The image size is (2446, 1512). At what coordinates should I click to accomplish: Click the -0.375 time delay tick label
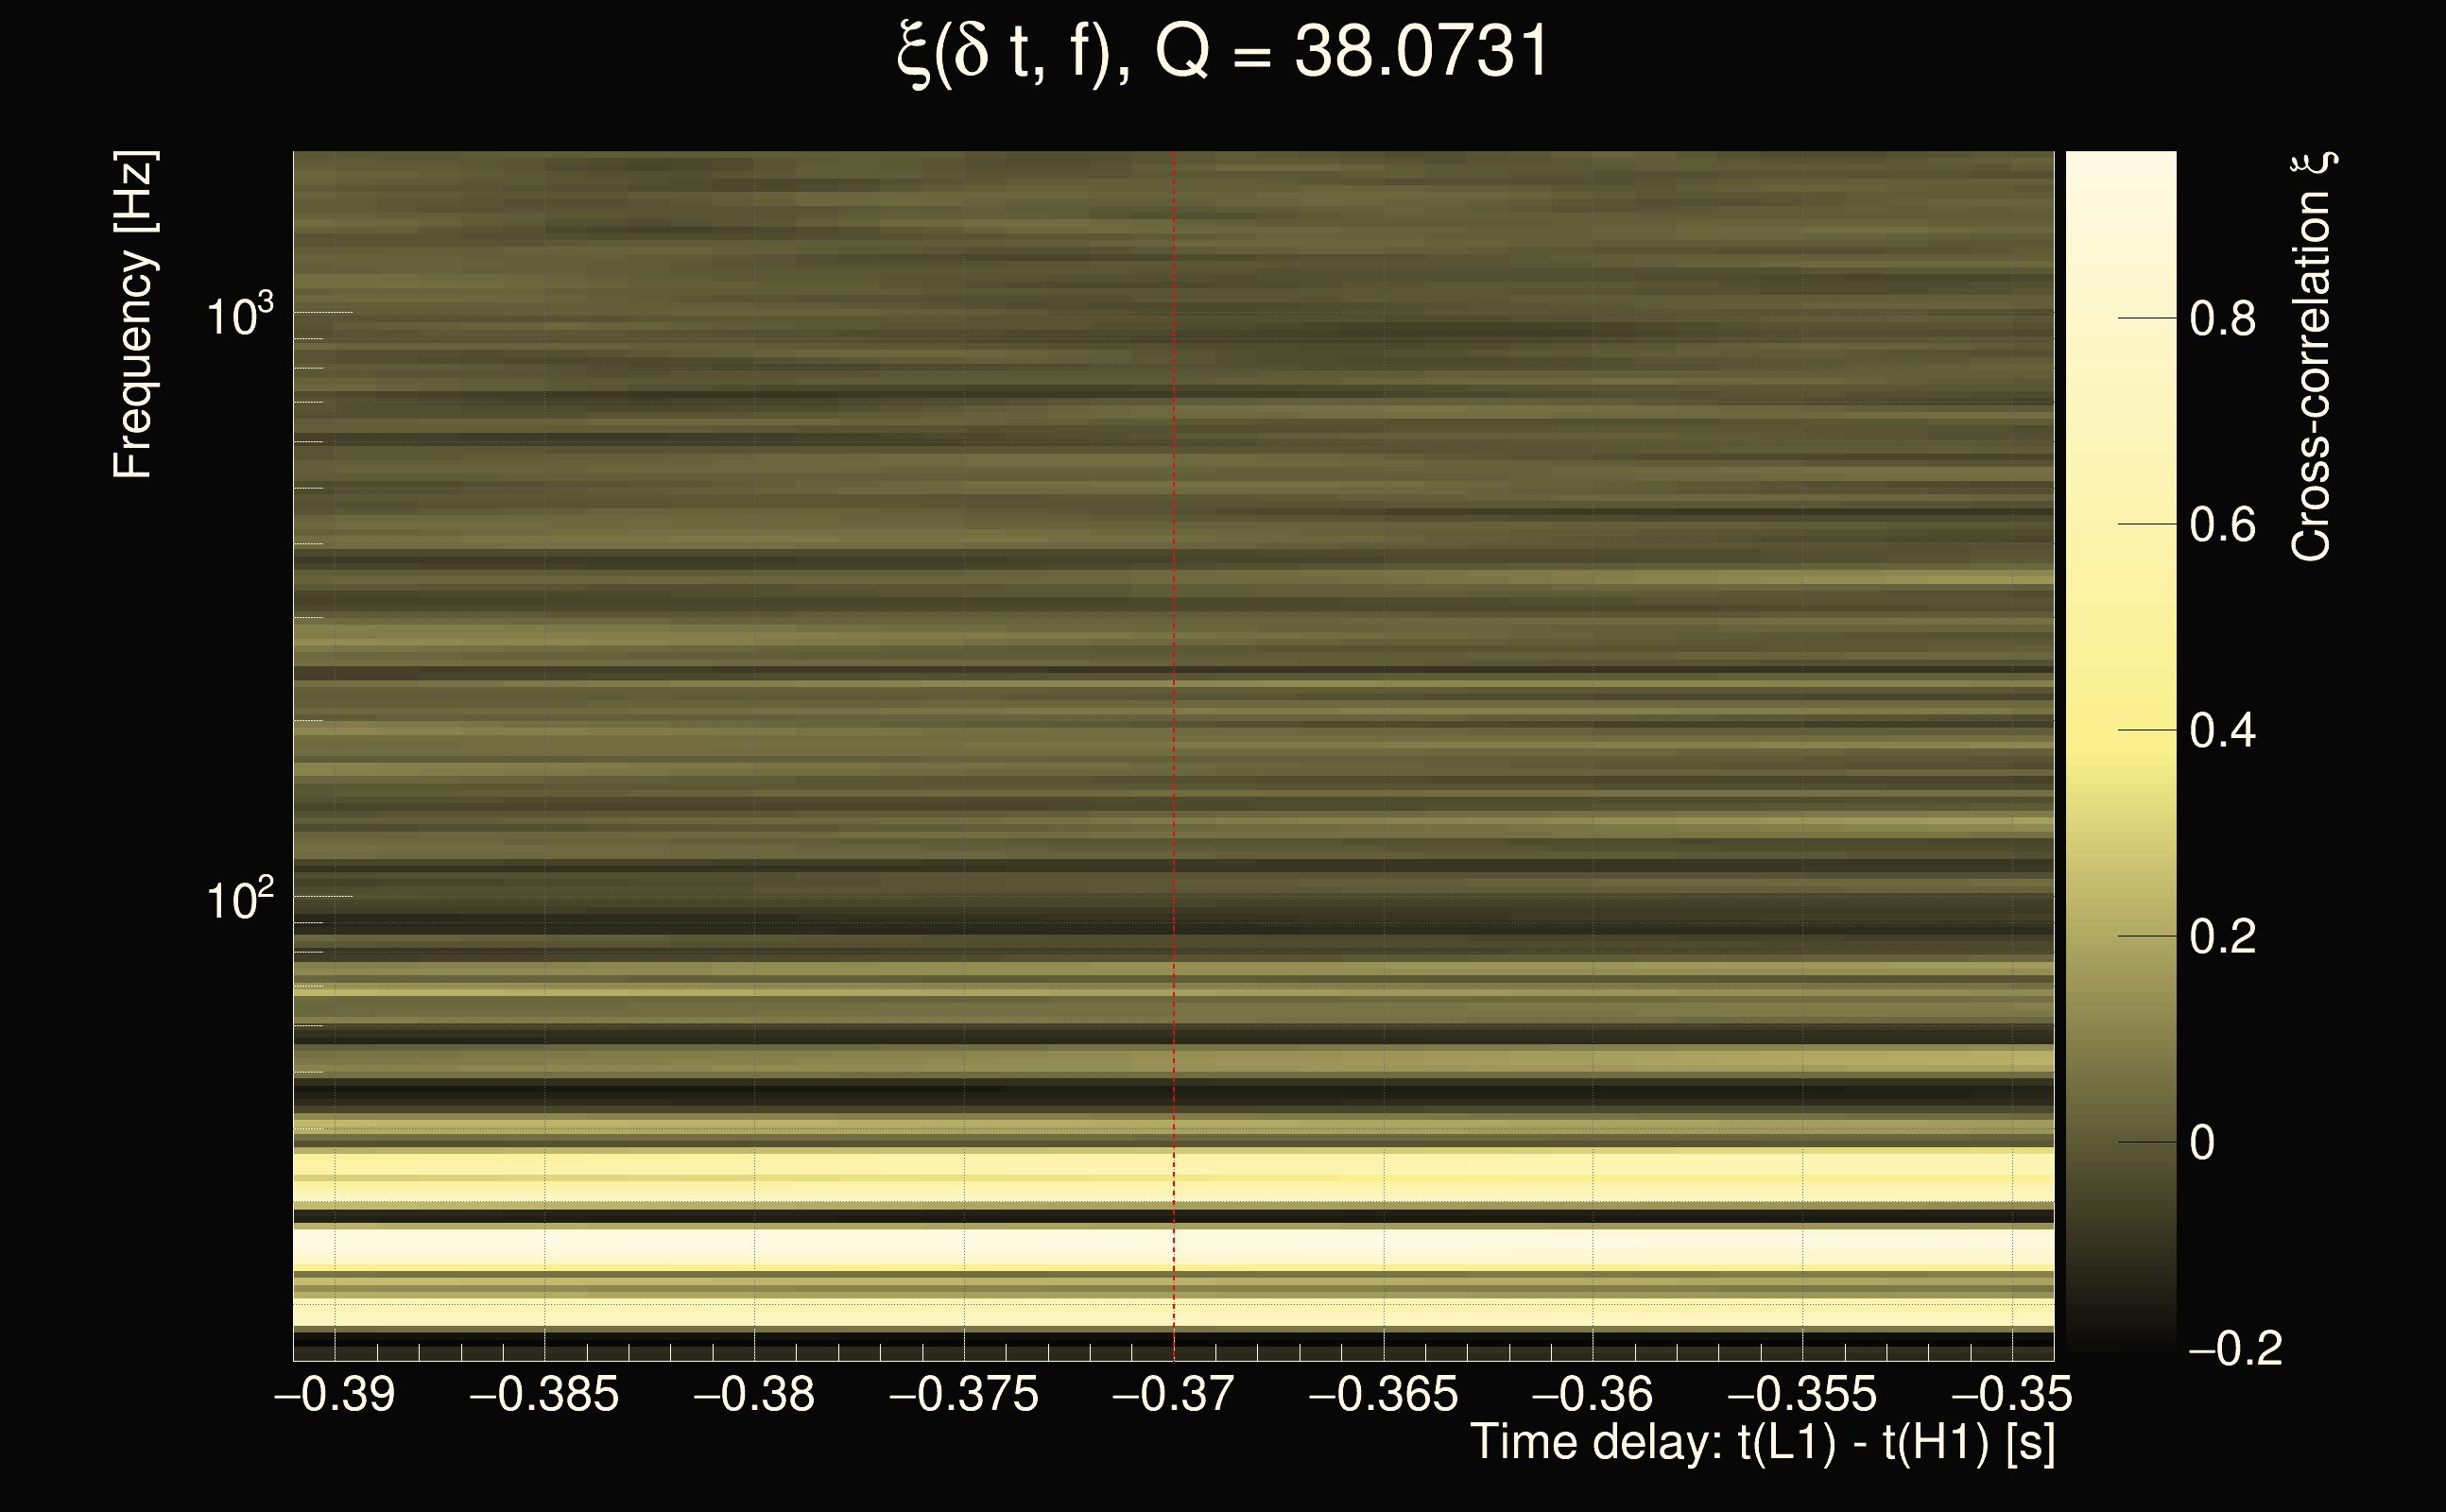coord(964,1394)
